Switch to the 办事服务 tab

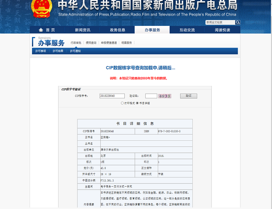click(152, 30)
